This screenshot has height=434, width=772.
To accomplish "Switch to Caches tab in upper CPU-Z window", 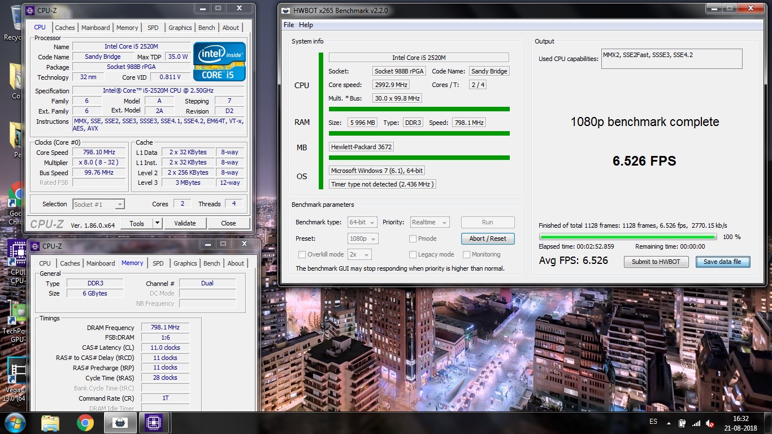I will click(65, 28).
